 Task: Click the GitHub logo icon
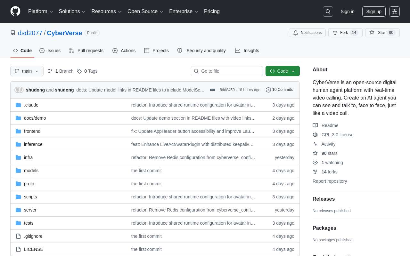click(x=15, y=11)
